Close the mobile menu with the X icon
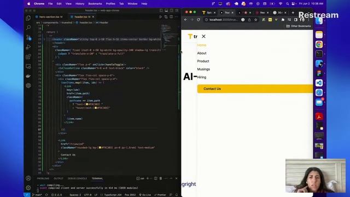The height and width of the screenshot is (197, 350). (203, 36)
